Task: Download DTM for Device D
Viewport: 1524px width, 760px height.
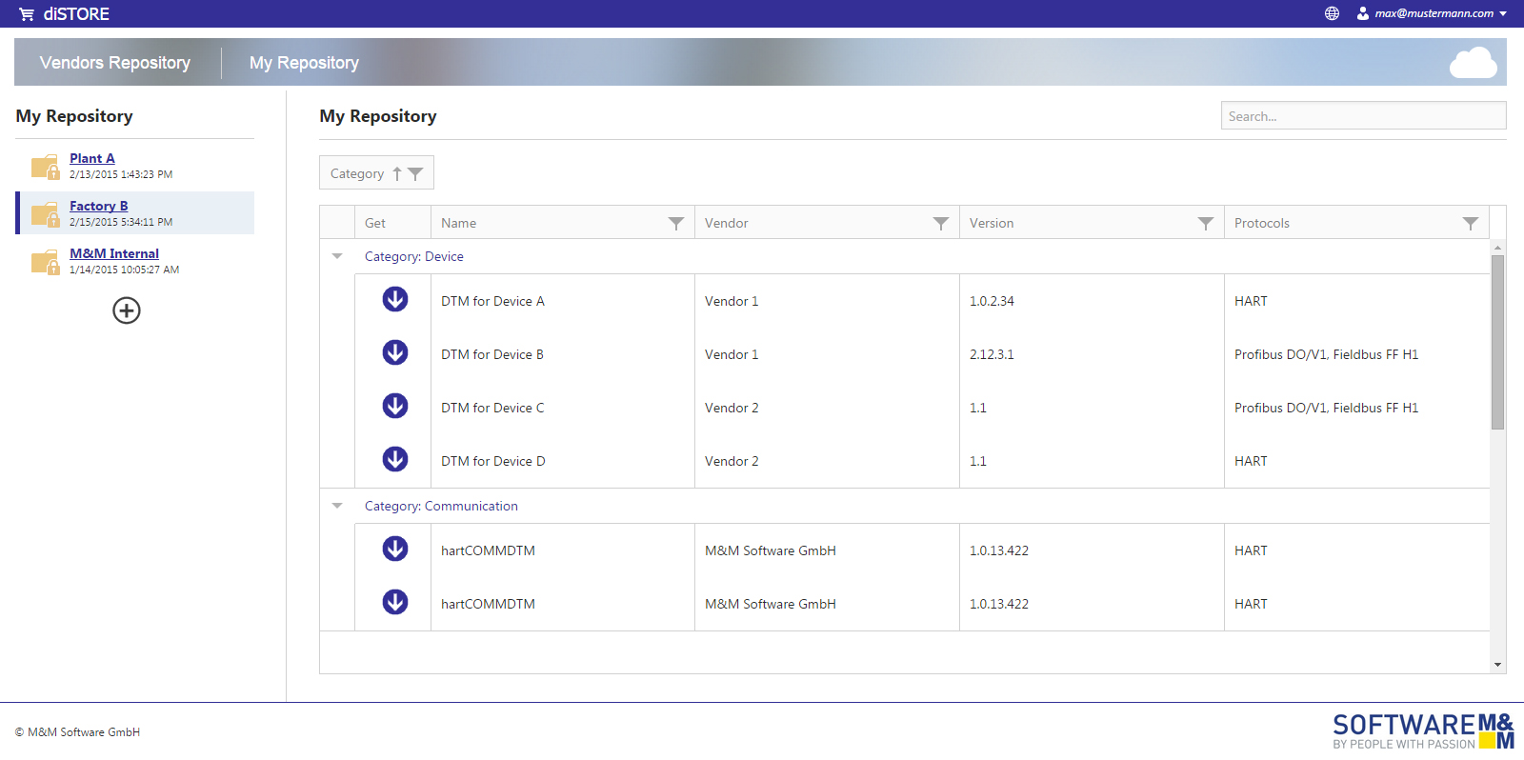Action: pyautogui.click(x=395, y=460)
